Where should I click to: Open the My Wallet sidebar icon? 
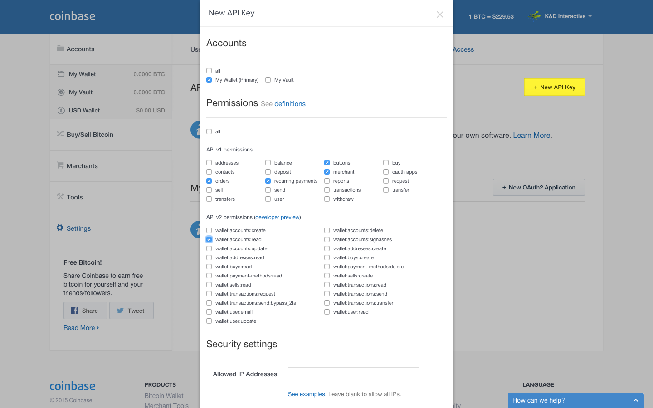[61, 74]
